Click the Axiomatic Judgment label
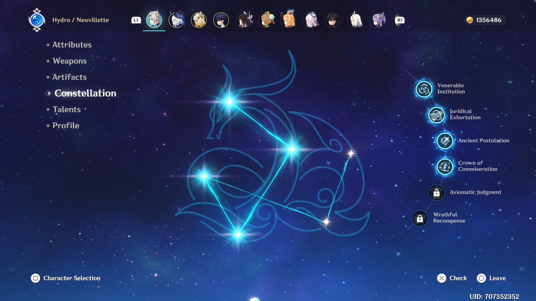 tap(476, 192)
